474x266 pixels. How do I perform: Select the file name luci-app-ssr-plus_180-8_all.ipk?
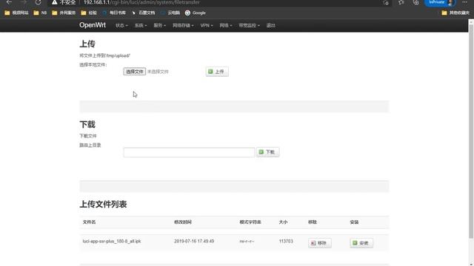pyautogui.click(x=112, y=242)
